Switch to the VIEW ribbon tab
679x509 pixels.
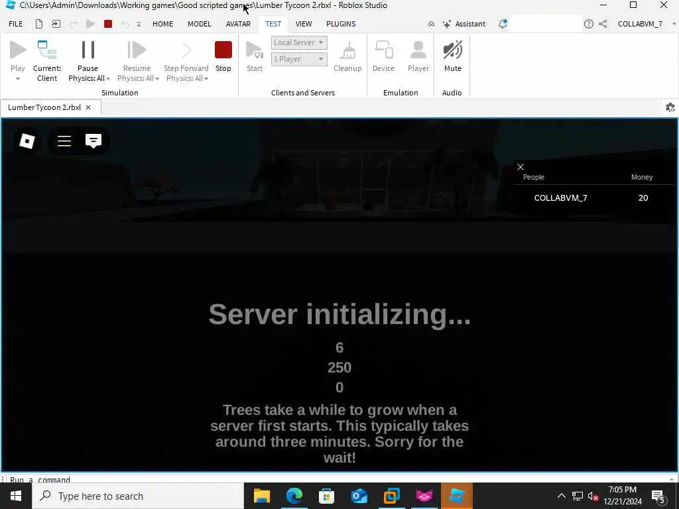click(304, 24)
